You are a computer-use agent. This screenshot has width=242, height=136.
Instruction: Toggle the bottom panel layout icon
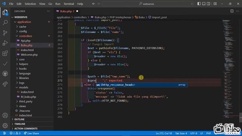[204, 4]
